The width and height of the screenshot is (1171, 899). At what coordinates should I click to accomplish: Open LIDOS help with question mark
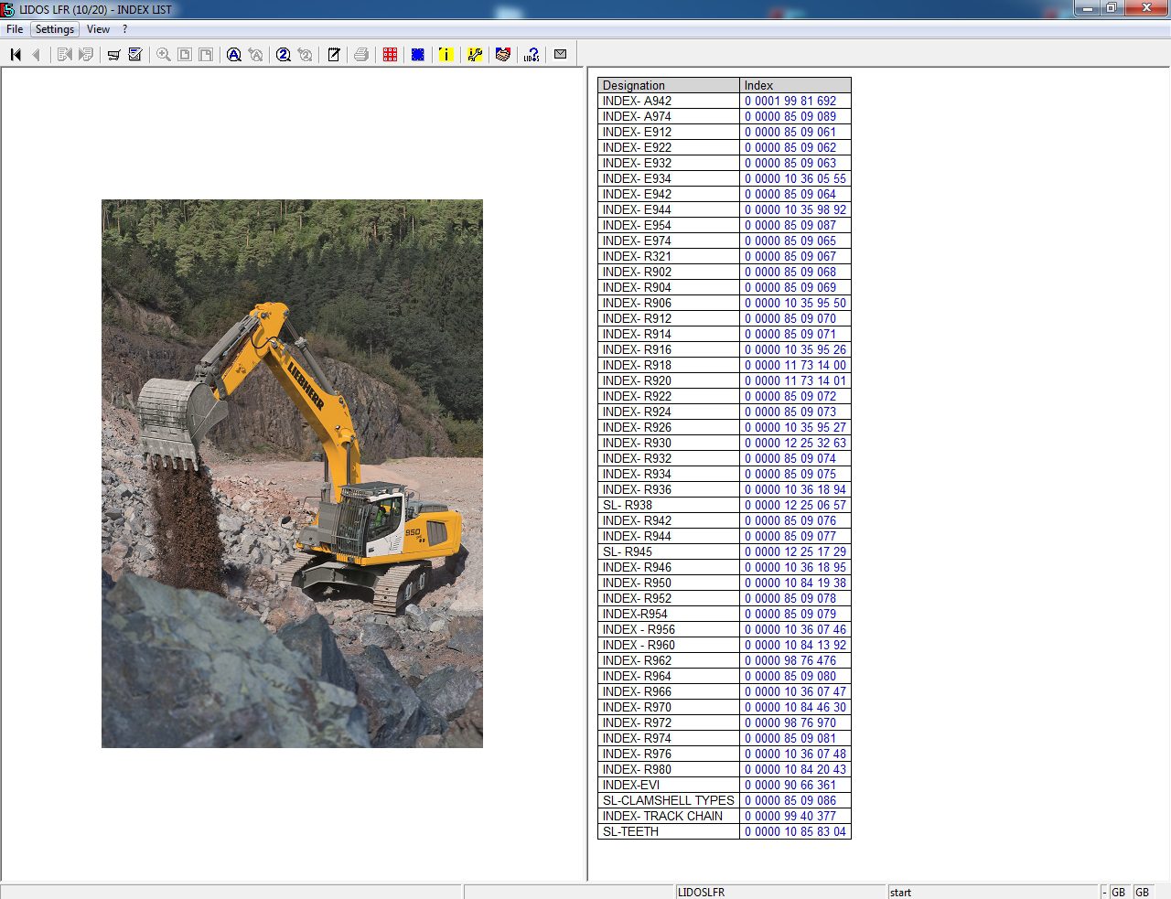click(x=531, y=54)
